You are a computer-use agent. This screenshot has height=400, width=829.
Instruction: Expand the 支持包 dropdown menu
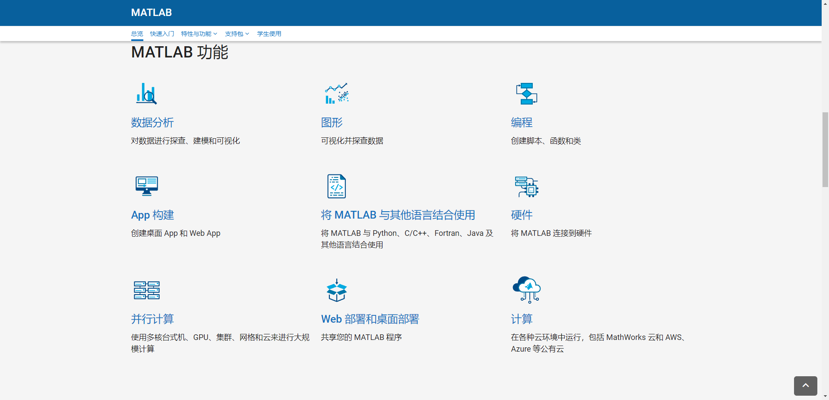click(237, 34)
